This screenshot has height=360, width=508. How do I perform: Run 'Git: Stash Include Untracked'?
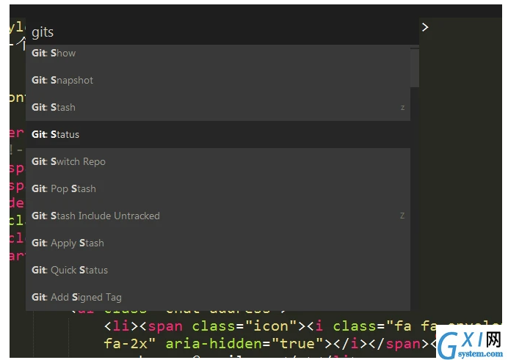218,216
